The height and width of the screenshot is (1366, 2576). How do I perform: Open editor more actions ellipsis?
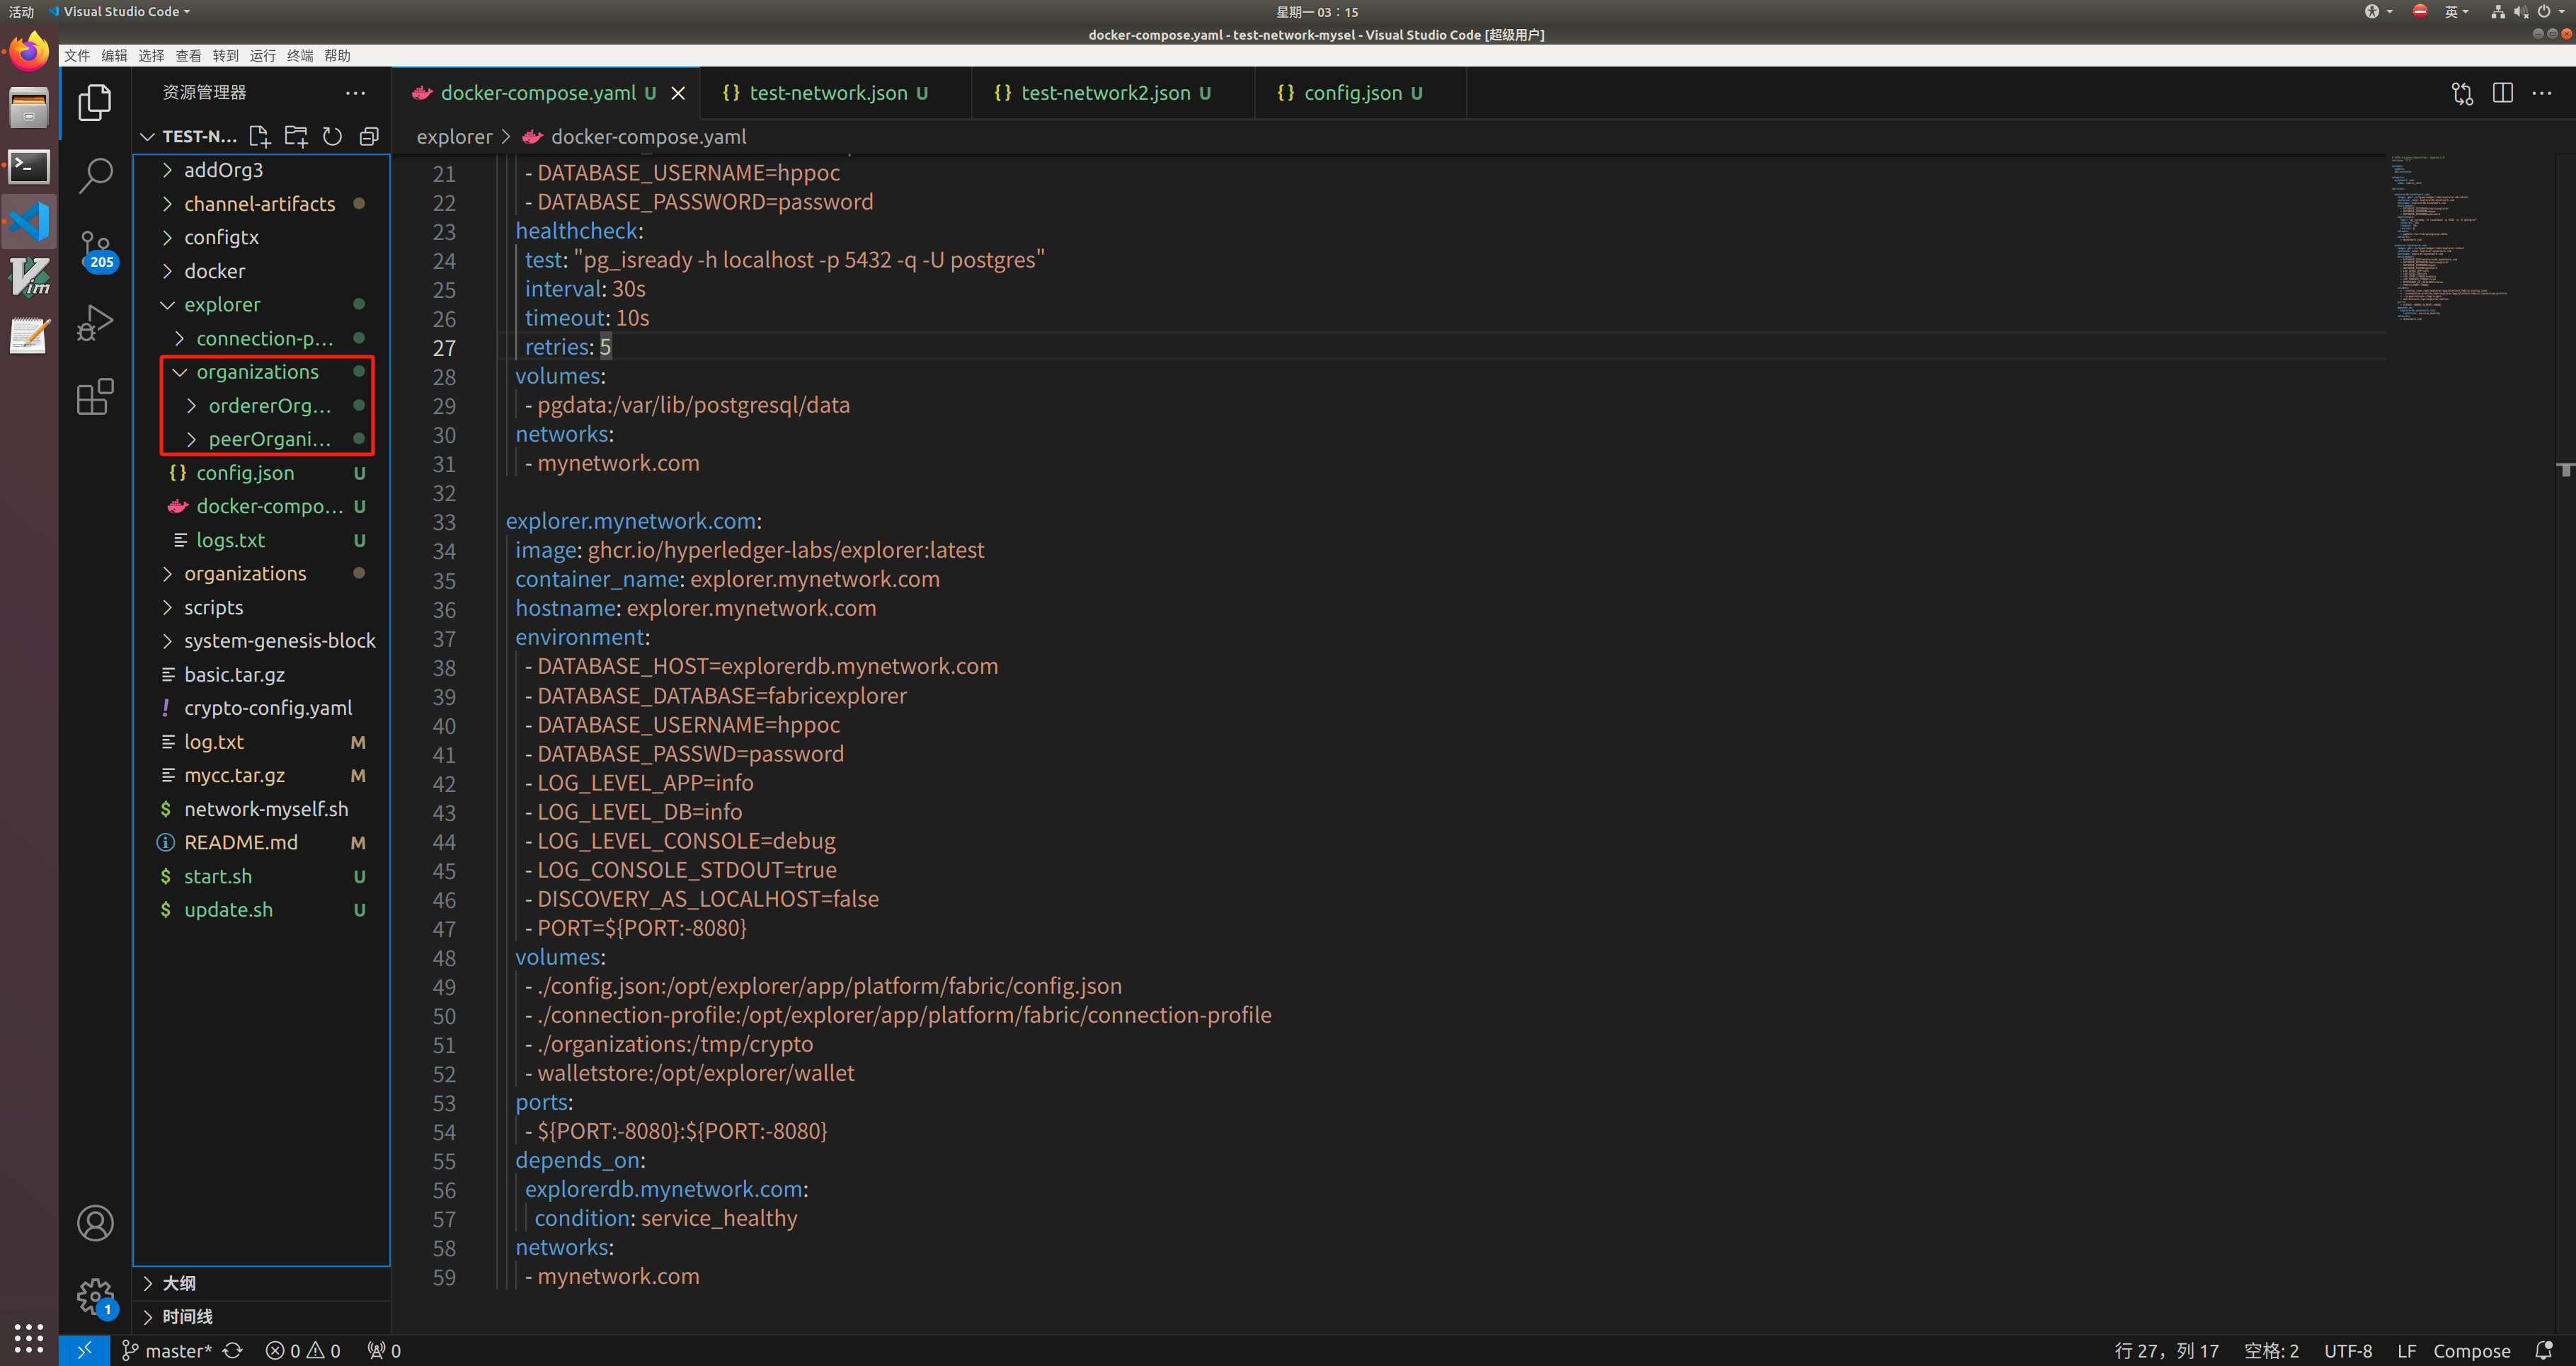click(x=2541, y=93)
